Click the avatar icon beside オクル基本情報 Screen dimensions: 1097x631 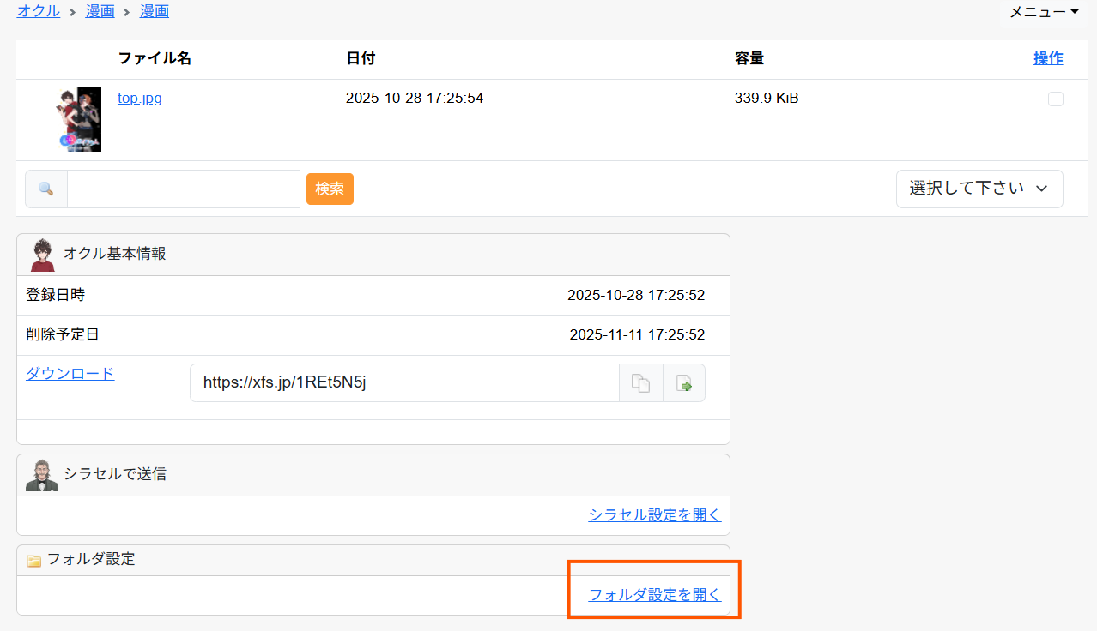point(43,255)
